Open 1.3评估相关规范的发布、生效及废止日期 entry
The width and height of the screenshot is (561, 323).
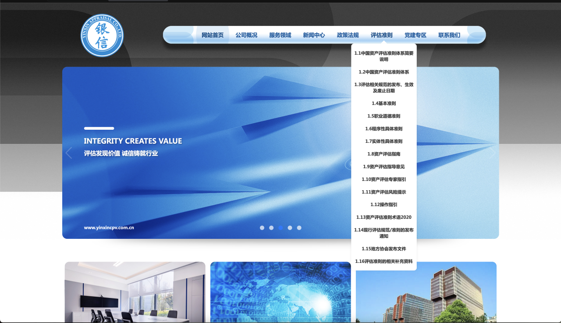384,88
